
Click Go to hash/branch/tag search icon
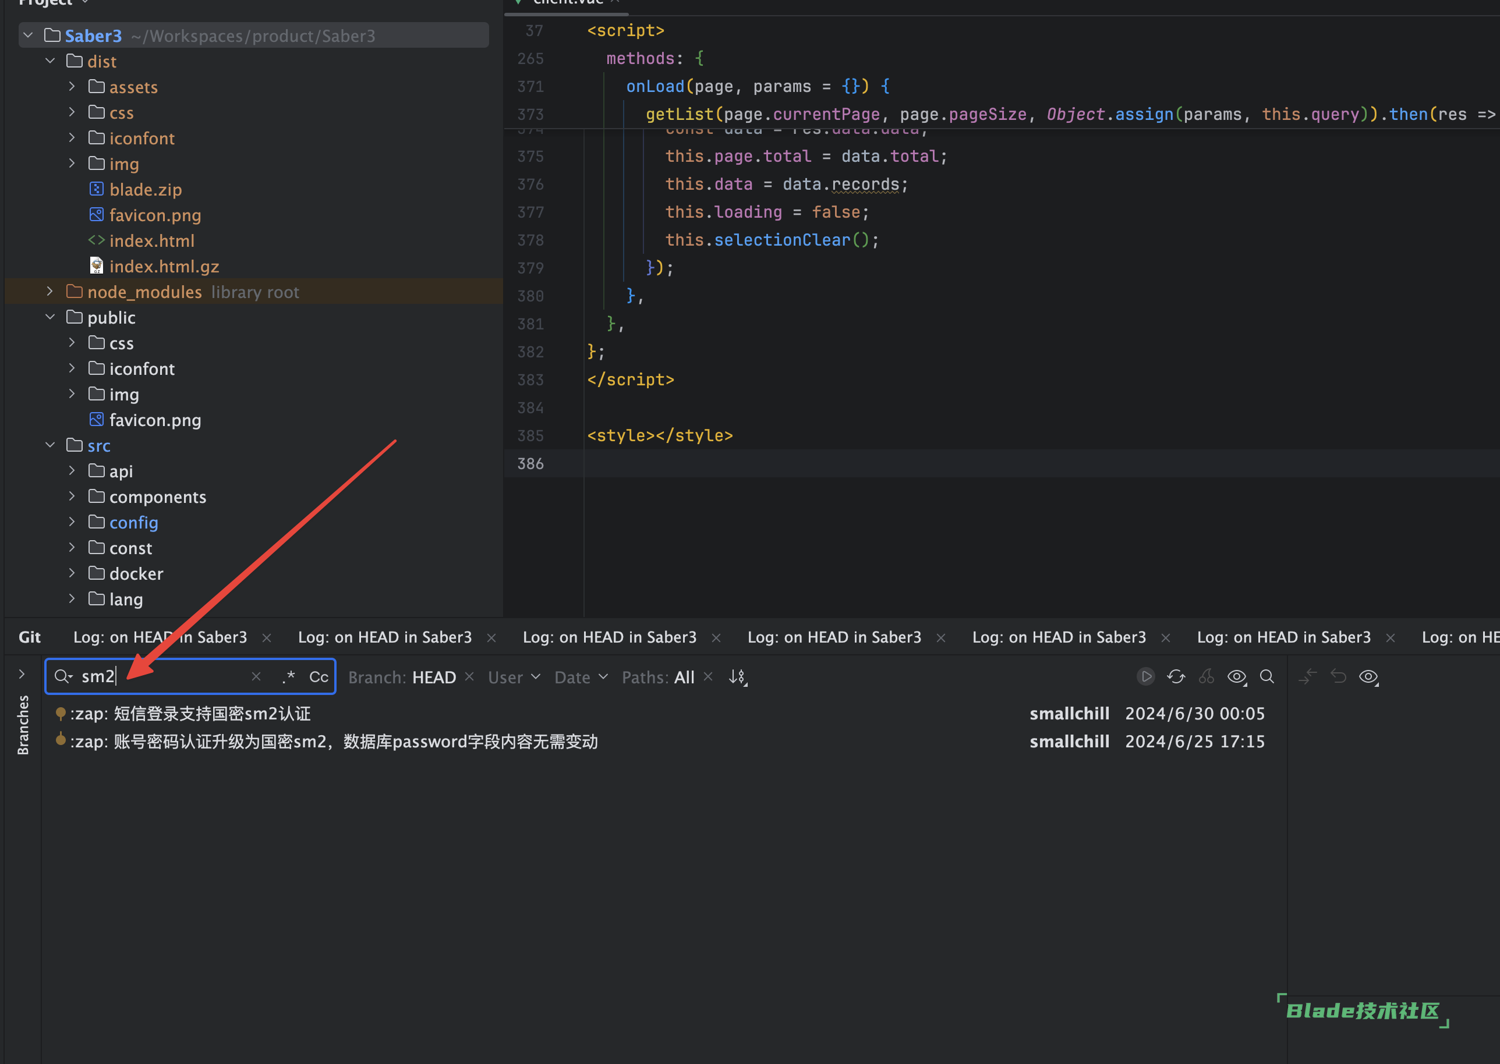coord(1267,676)
